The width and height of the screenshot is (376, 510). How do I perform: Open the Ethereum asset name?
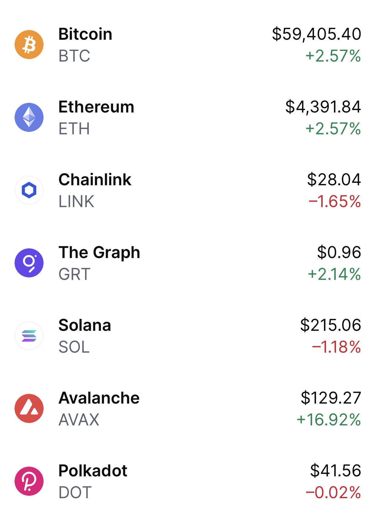[96, 107]
